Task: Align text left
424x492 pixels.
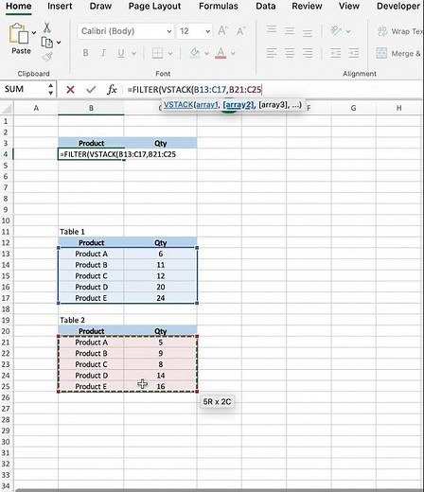Action: click(272, 53)
